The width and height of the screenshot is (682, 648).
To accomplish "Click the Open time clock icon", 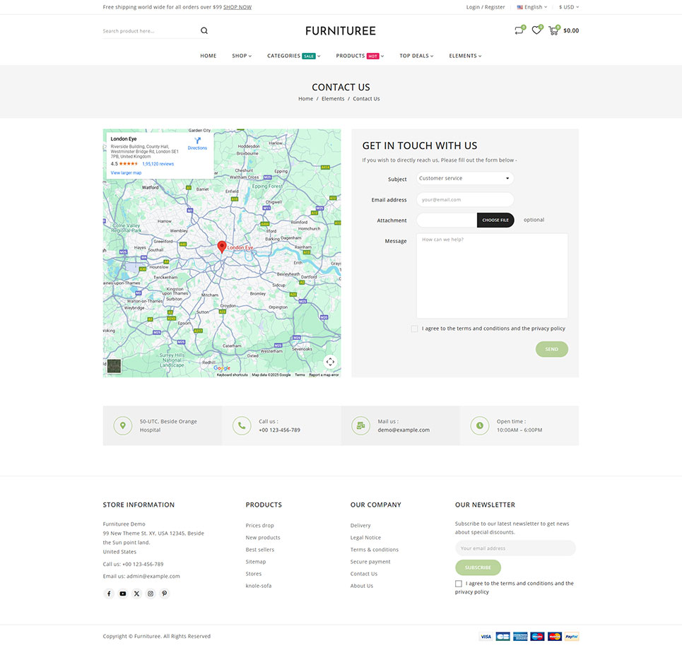I will click(480, 425).
